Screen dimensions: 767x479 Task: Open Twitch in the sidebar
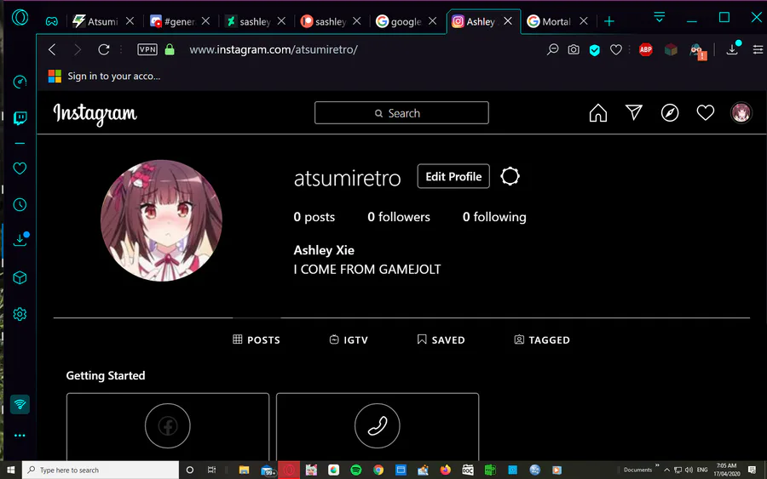tap(20, 117)
